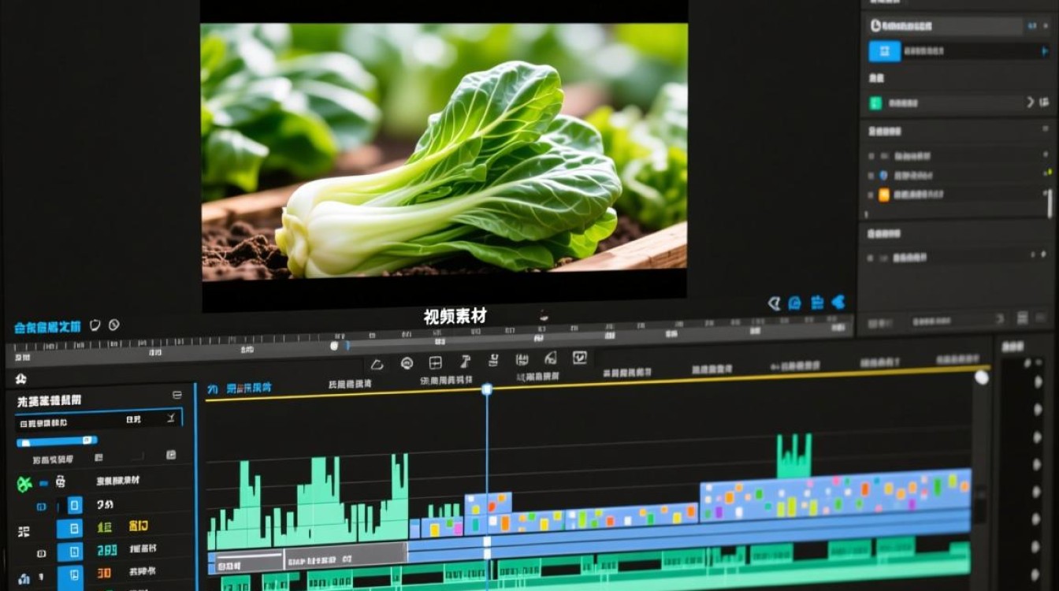Click the round white logo icon in right panel
The height and width of the screenshot is (591, 1059).
tap(875, 25)
